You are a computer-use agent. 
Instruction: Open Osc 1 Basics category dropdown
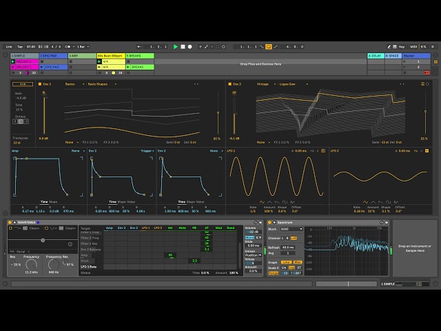(74, 84)
